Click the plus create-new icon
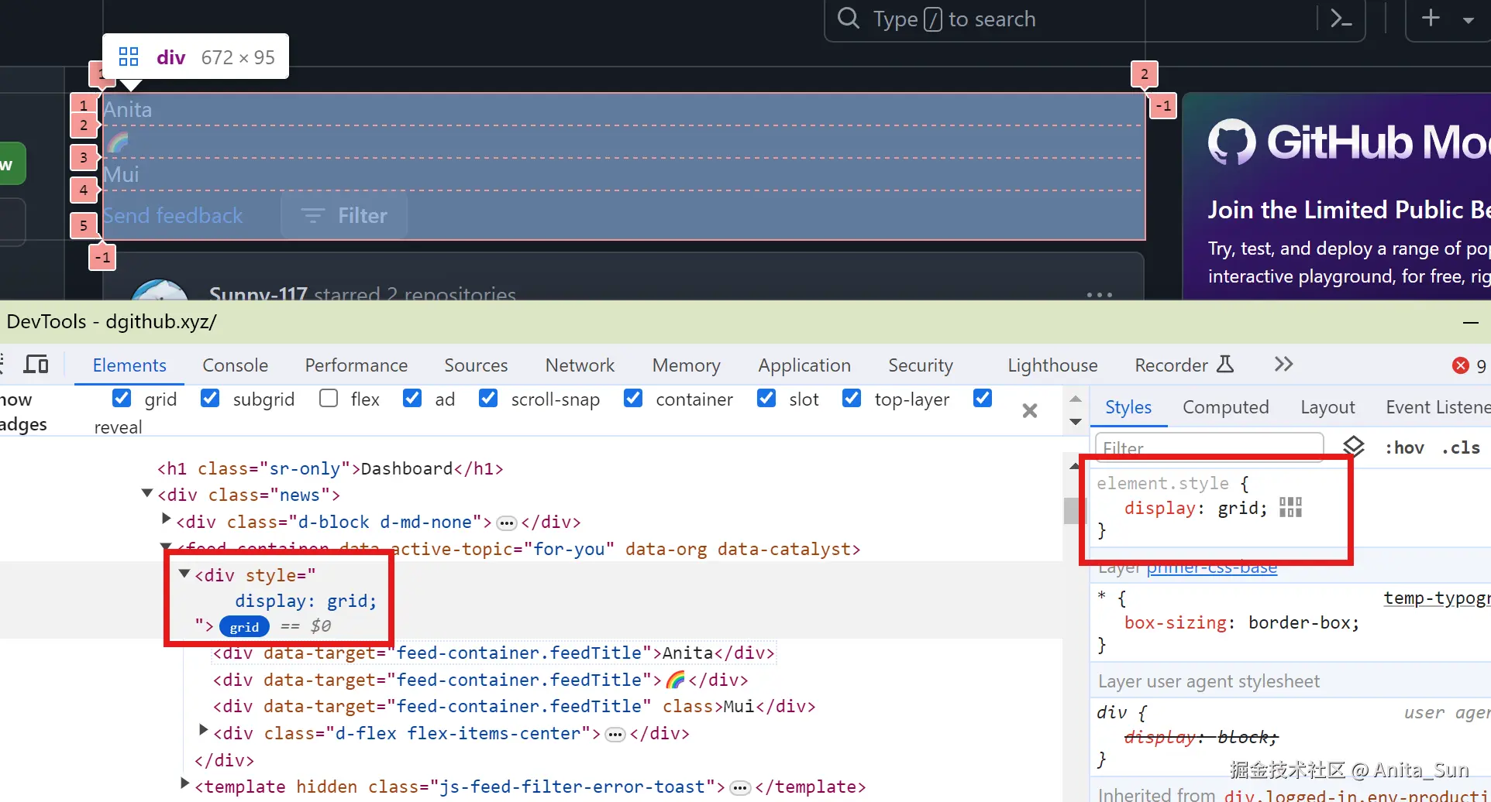The image size is (1491, 802). click(x=1431, y=18)
